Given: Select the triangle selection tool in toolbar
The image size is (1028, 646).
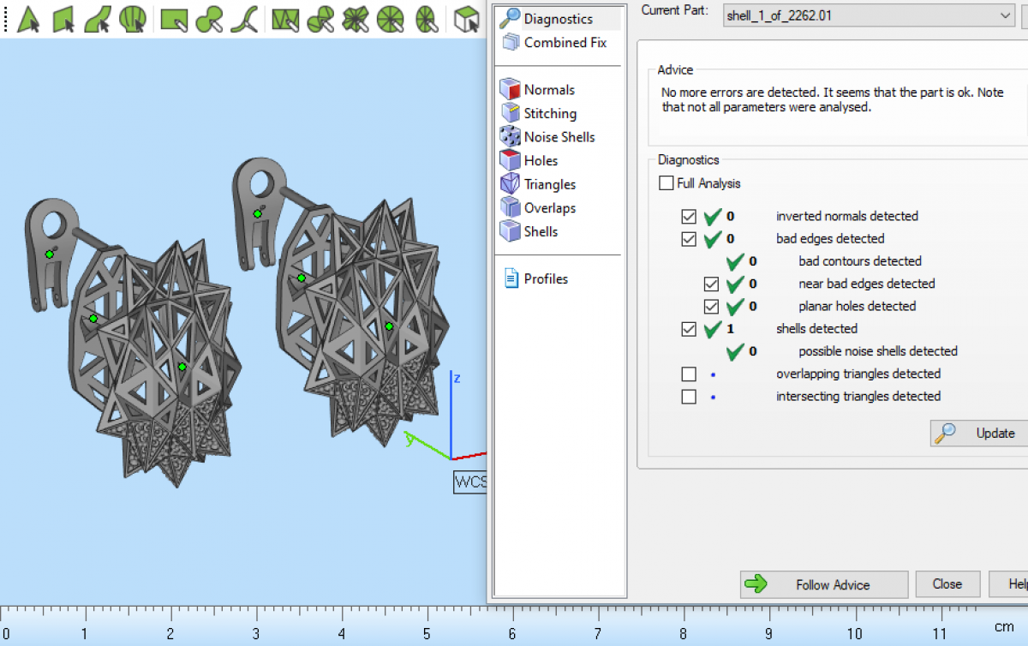Looking at the screenshot, I should point(29,18).
